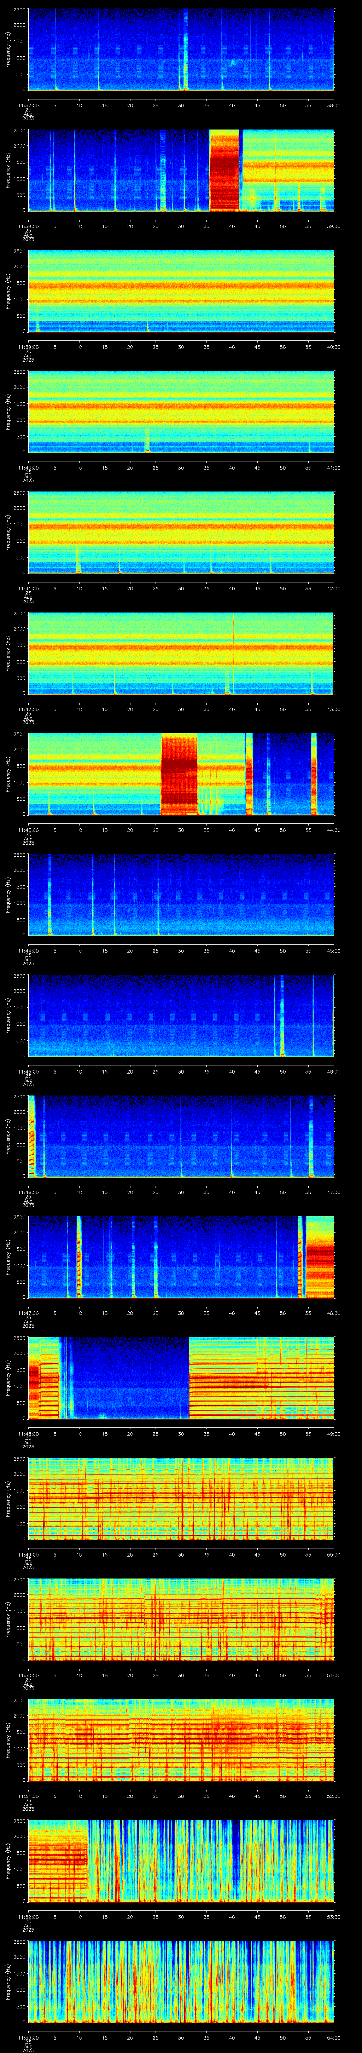This screenshot has width=362, height=2053.
Task: Open the spectrogram panel starting at 11:44:00
Action: (x=181, y=894)
